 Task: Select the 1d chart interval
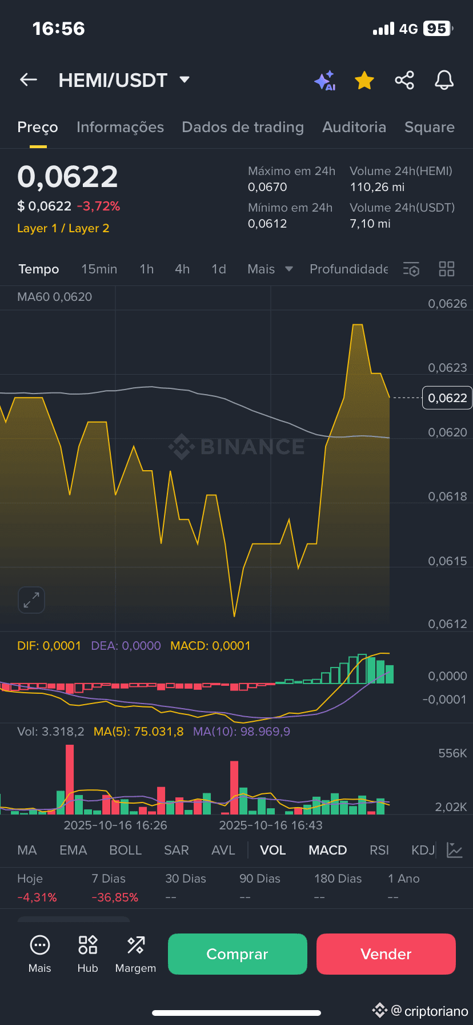219,269
